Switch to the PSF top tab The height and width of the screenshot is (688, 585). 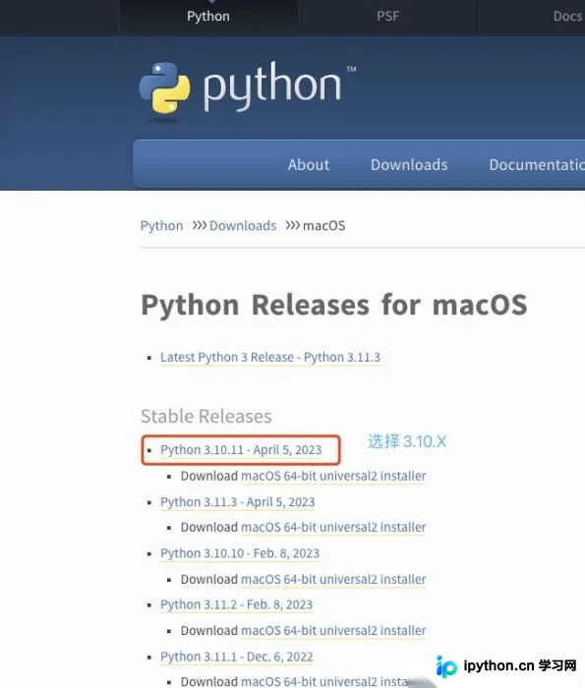pos(388,17)
